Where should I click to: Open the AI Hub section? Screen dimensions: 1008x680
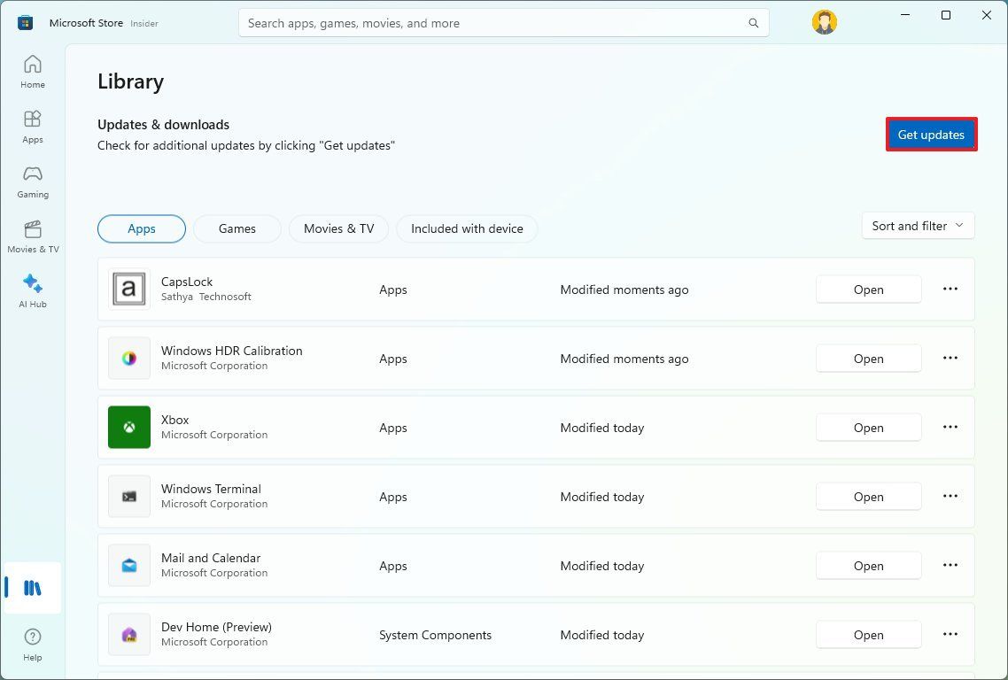click(32, 290)
